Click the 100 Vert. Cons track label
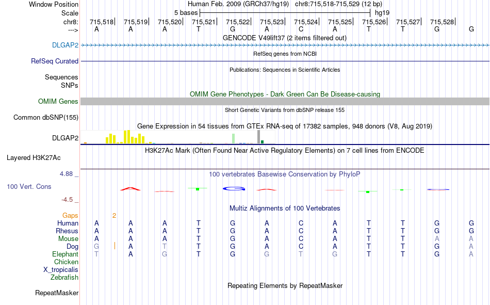490x305 pixels. pos(29,186)
